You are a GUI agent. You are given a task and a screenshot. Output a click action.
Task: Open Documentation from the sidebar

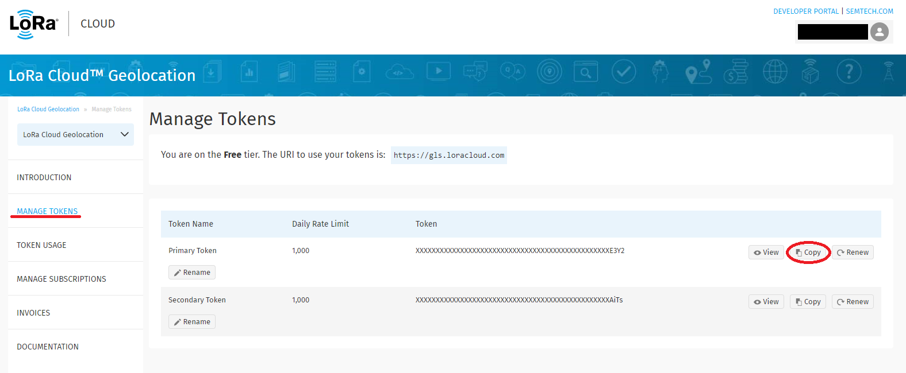click(x=48, y=347)
